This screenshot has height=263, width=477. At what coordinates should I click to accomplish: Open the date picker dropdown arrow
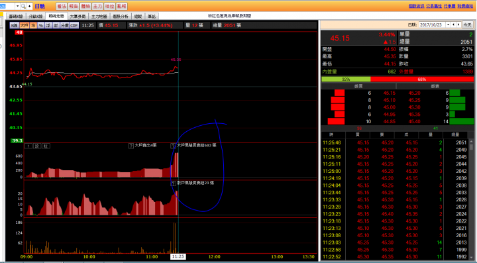point(448,25)
